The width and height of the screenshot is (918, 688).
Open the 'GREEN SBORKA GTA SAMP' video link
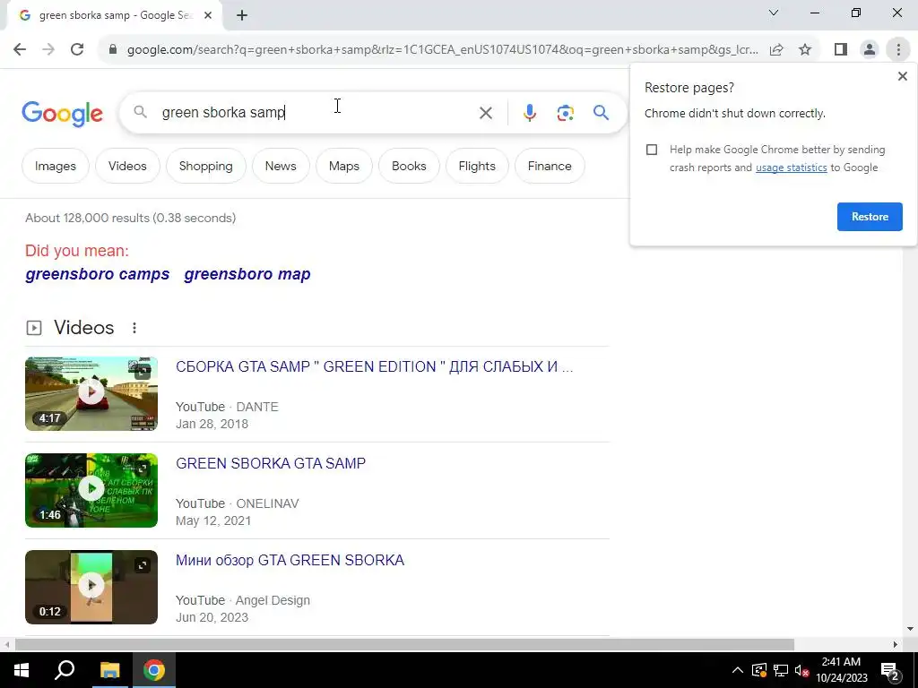click(x=271, y=463)
